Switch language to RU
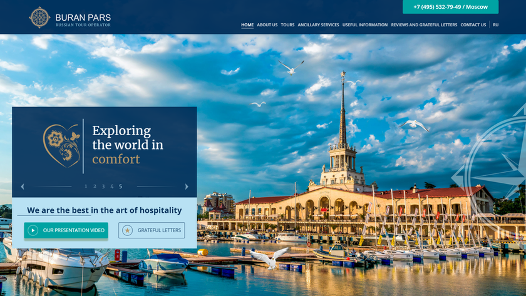This screenshot has height=296, width=526. 495,25
